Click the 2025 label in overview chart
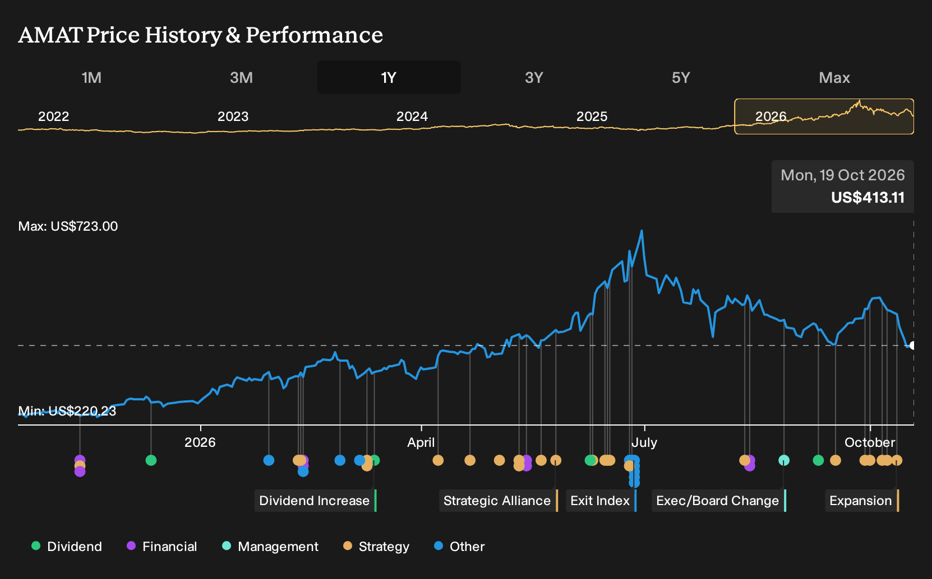This screenshot has height=579, width=932. [592, 116]
